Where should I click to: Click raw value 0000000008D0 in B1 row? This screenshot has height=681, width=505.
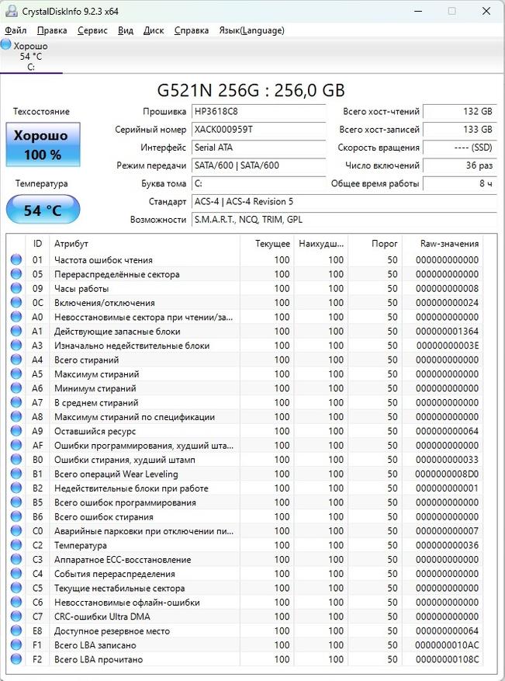point(447,474)
